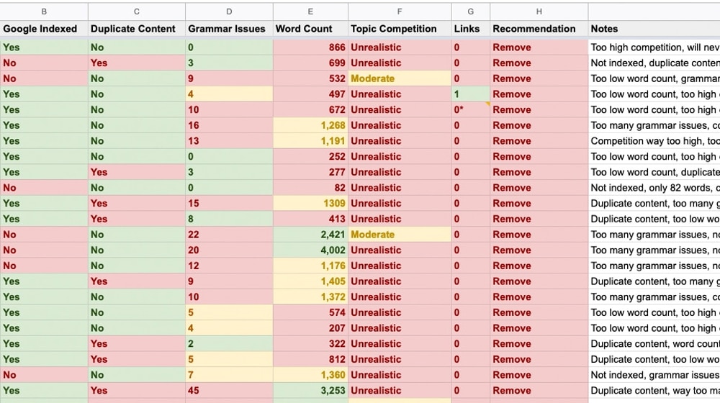Click the "Links" header cell
This screenshot has height=403, width=720.
471,29
